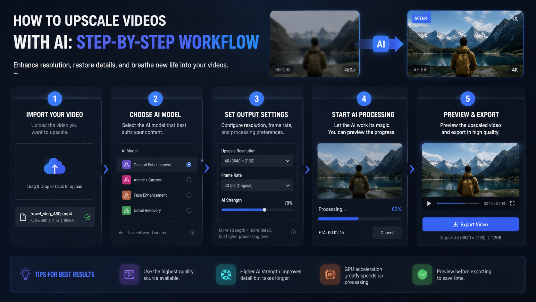Open fullscreen in the preview player
Screen dimensions: 536x302
512,203
